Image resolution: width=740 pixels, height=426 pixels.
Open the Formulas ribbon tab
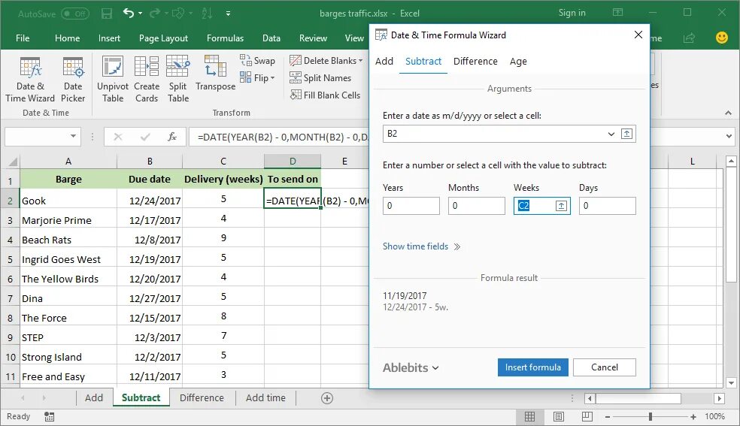click(225, 38)
